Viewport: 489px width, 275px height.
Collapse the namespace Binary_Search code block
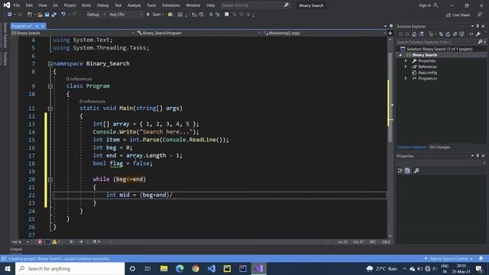coord(50,64)
